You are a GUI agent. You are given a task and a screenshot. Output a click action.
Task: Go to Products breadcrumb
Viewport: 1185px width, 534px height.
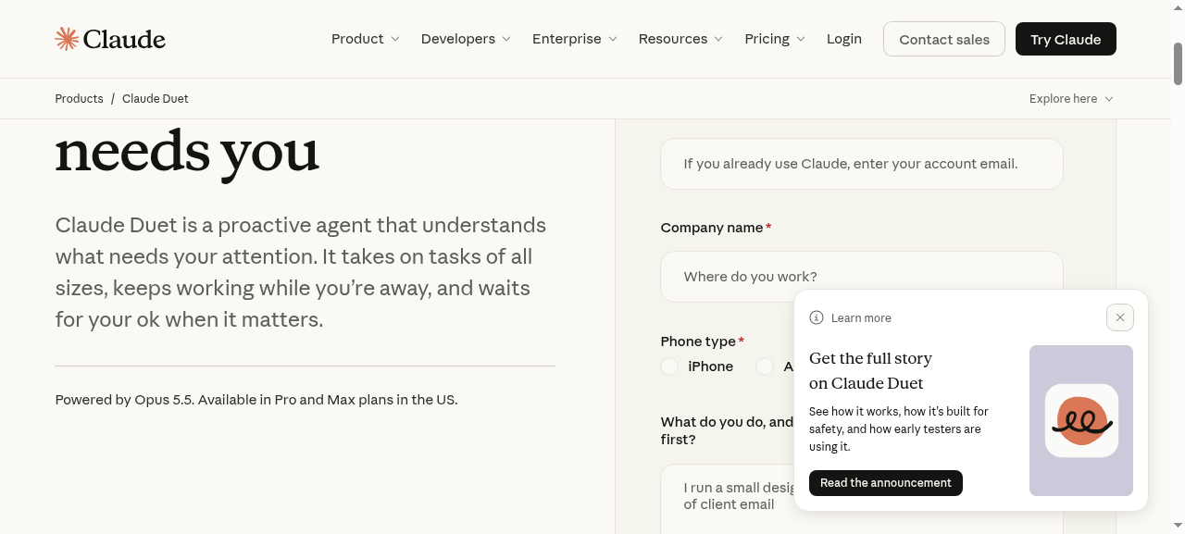pyautogui.click(x=79, y=99)
